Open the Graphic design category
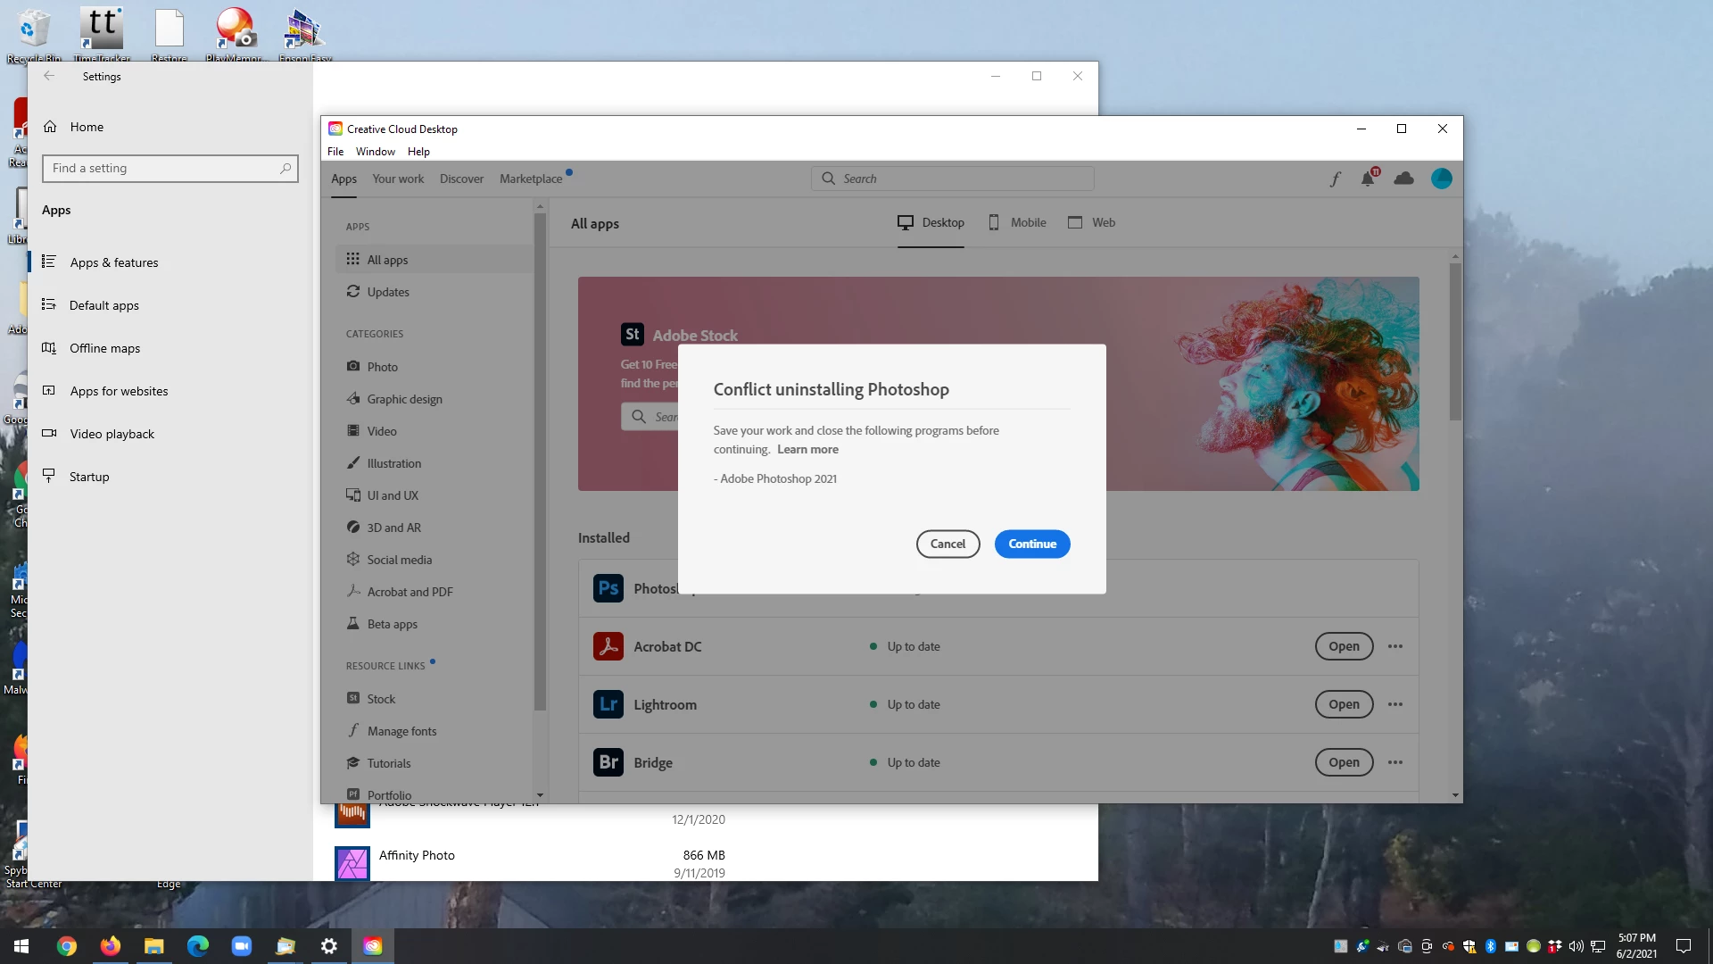The image size is (1713, 964). 404,399
